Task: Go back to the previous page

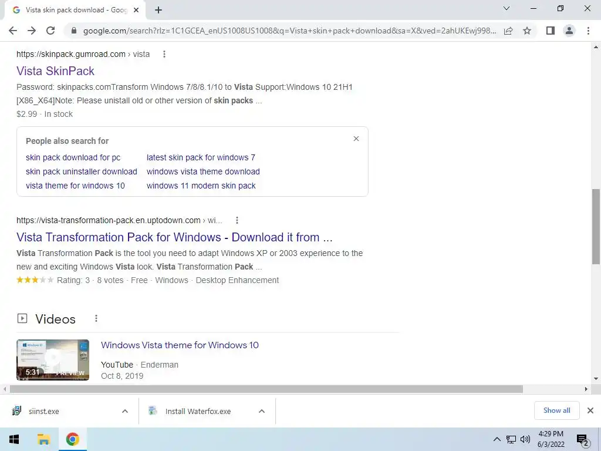Action: (x=13, y=31)
